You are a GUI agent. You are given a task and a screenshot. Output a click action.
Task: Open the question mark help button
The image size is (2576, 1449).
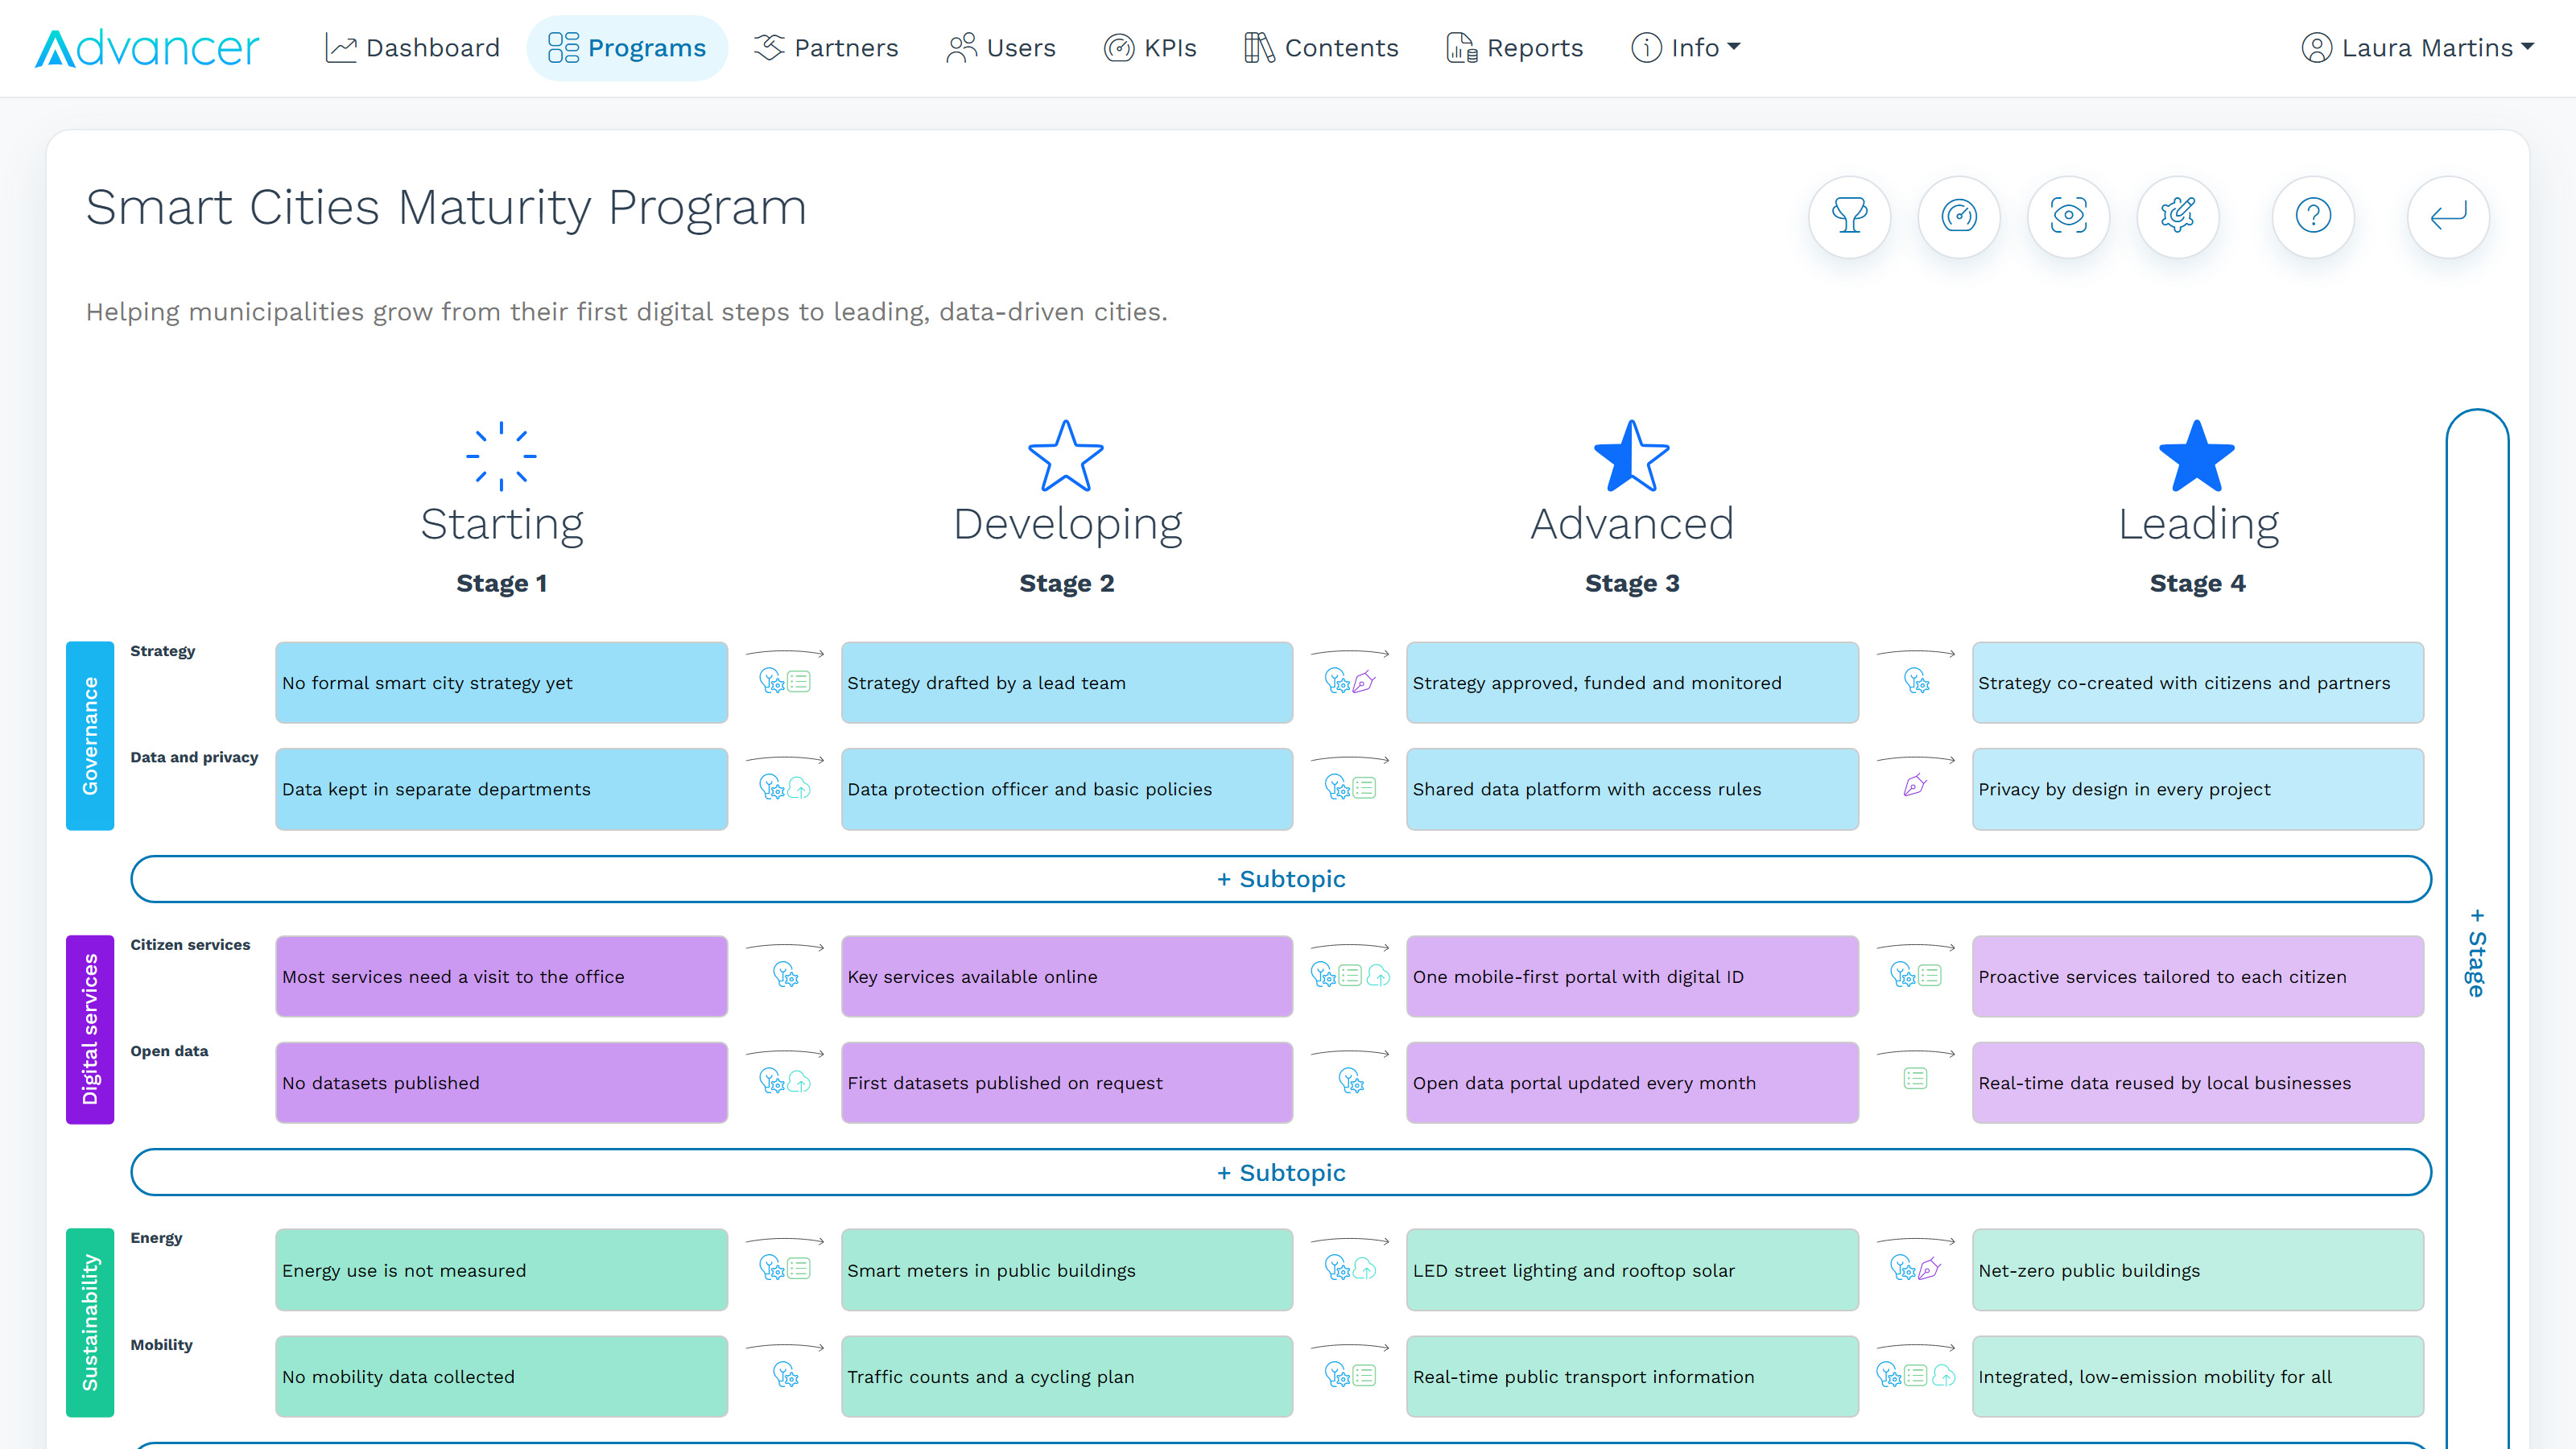tap(2313, 216)
